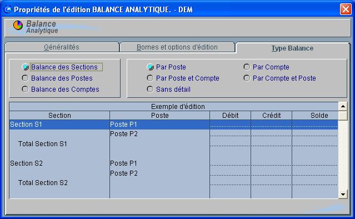Click the Solde column header
This screenshot has width=355, height=219.
click(x=315, y=116)
